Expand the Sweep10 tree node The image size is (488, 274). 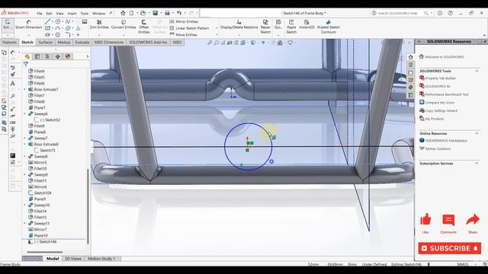tap(24, 205)
